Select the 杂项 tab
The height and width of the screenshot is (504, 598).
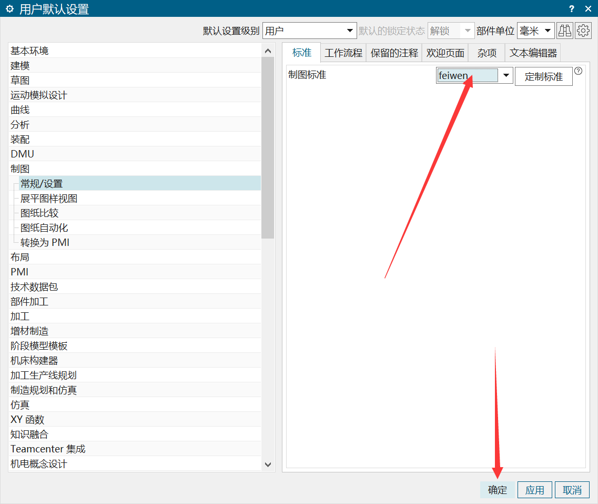click(486, 53)
